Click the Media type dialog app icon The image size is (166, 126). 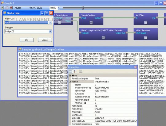point(5,13)
